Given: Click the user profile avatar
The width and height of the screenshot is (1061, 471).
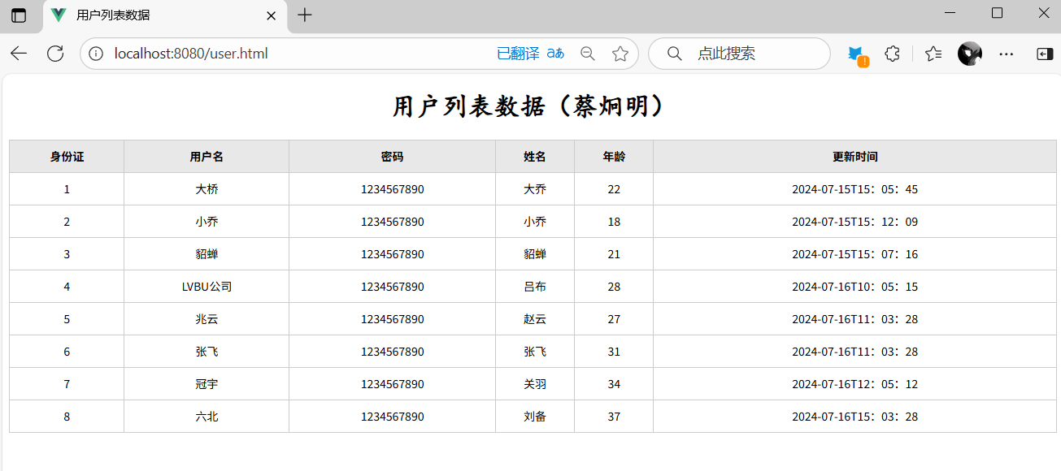Looking at the screenshot, I should click(x=969, y=54).
